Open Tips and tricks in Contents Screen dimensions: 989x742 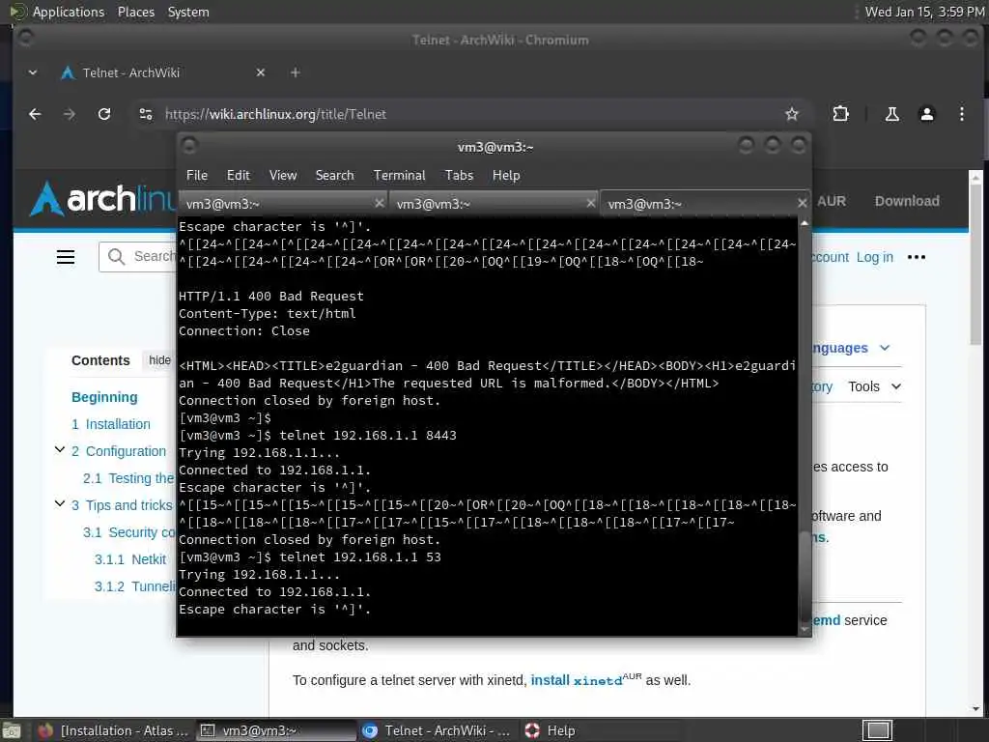pyautogui.click(x=122, y=505)
